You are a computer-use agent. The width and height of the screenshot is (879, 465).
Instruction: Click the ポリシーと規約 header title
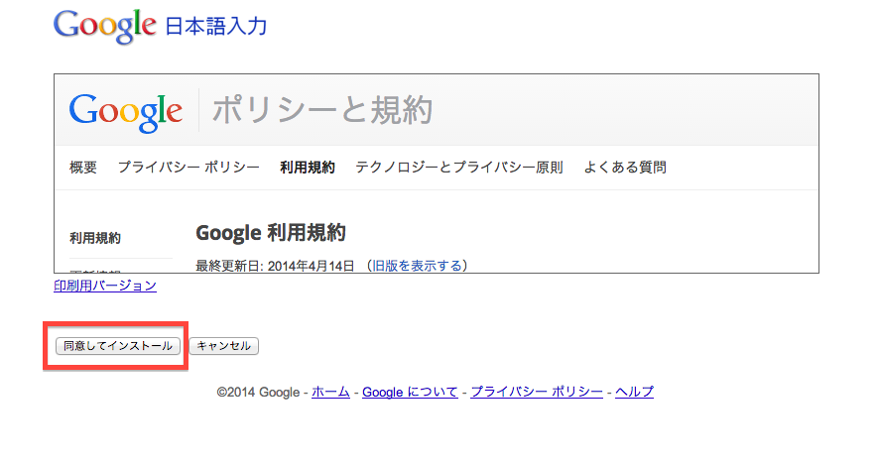pyautogui.click(x=322, y=110)
